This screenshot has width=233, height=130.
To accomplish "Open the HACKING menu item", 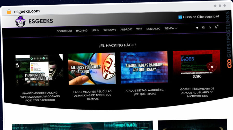I will (82, 30).
